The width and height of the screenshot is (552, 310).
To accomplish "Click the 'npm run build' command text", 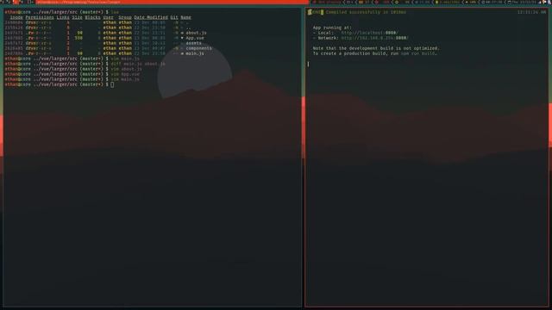I will (x=417, y=53).
